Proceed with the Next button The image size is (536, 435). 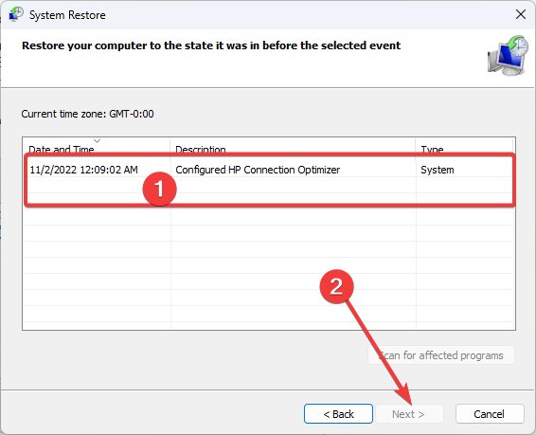[x=409, y=414]
